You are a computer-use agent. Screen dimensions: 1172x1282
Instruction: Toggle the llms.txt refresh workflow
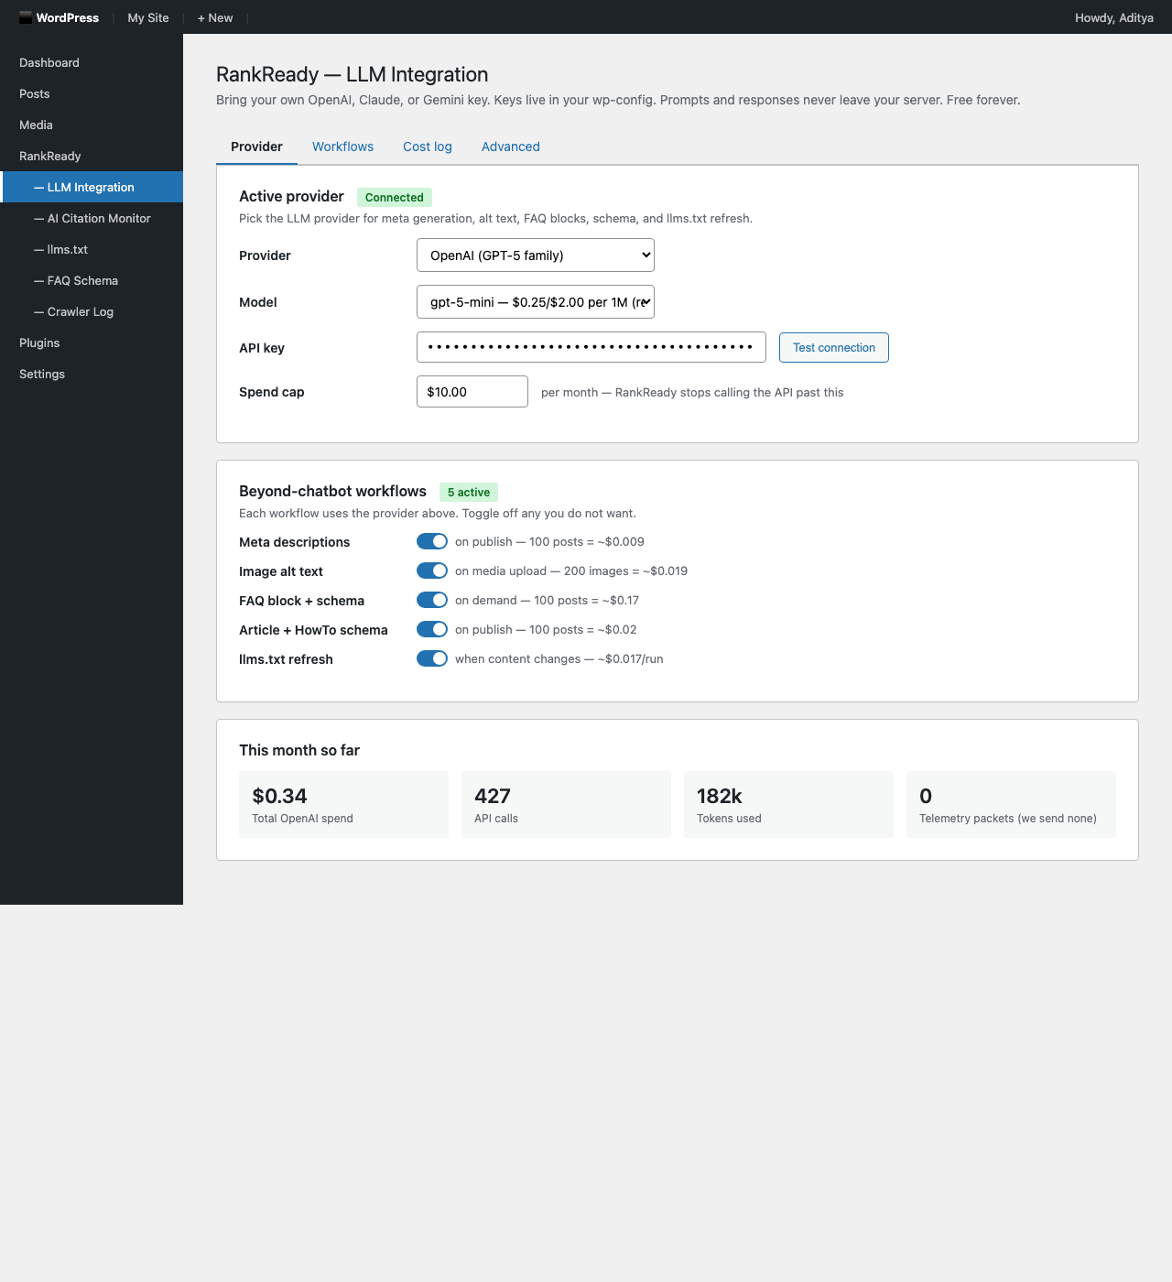click(432, 658)
